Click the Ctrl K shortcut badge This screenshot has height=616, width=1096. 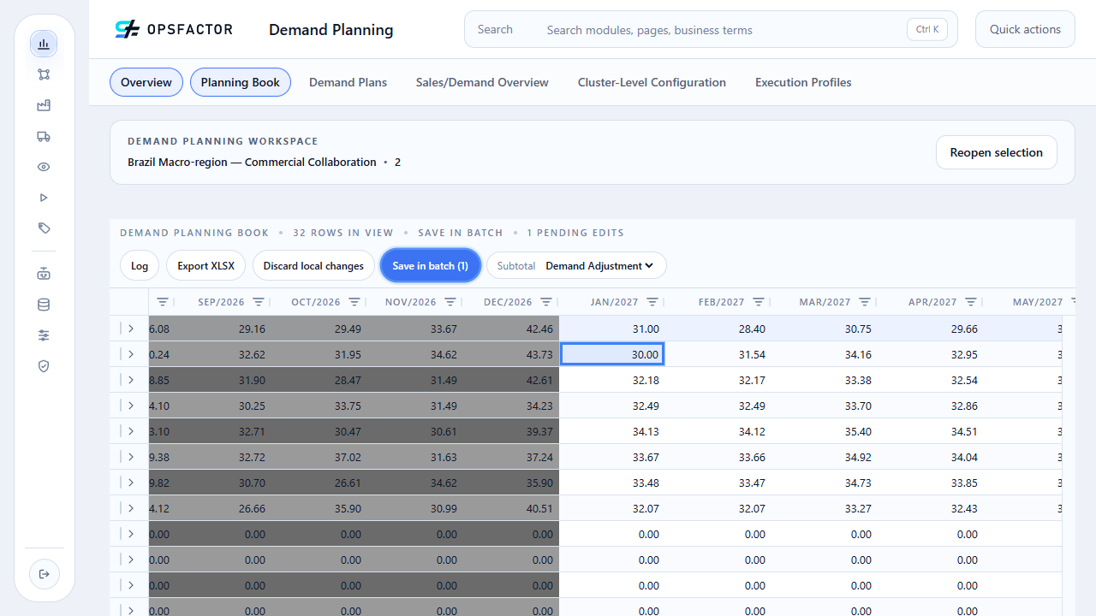[927, 29]
